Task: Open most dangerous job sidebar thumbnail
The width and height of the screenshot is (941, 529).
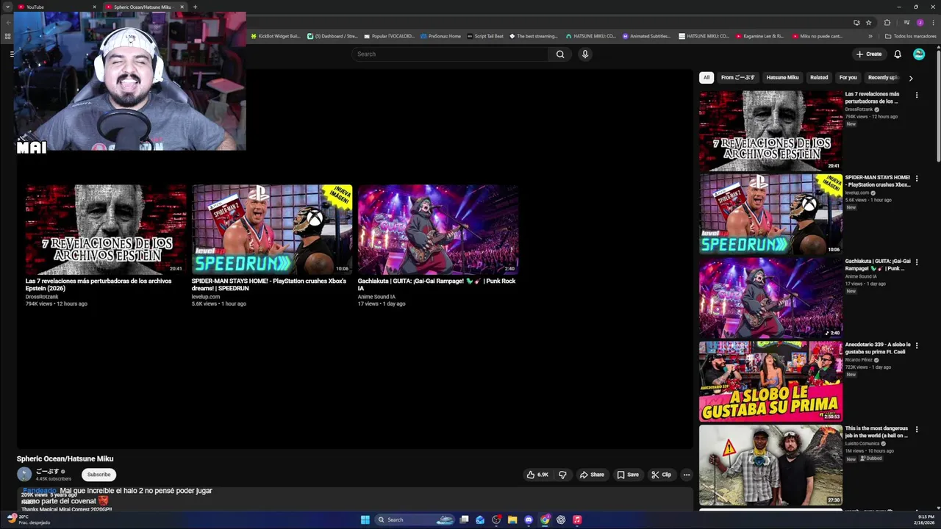Action: pyautogui.click(x=770, y=464)
